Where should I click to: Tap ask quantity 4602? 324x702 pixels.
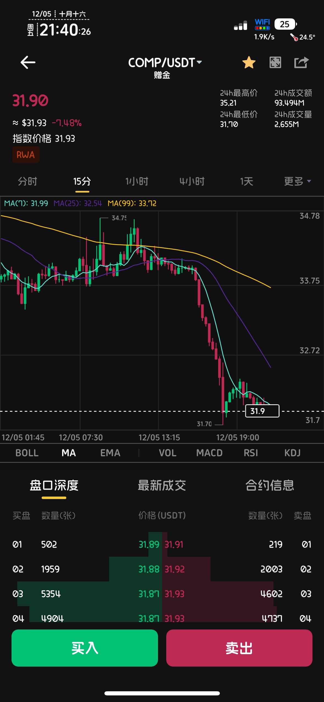272,594
